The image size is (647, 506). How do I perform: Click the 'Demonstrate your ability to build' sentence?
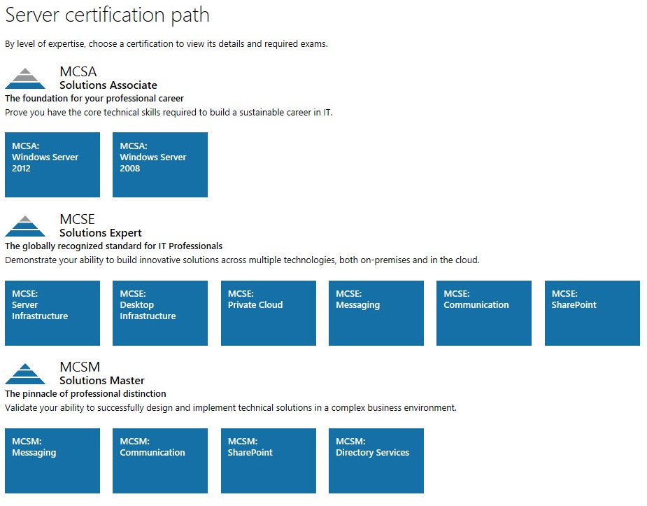242,260
